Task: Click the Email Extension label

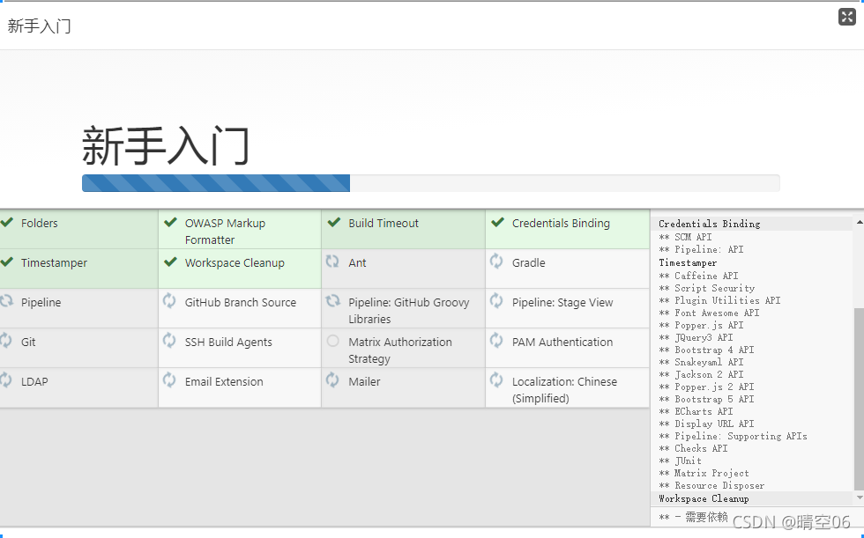Action: click(224, 382)
